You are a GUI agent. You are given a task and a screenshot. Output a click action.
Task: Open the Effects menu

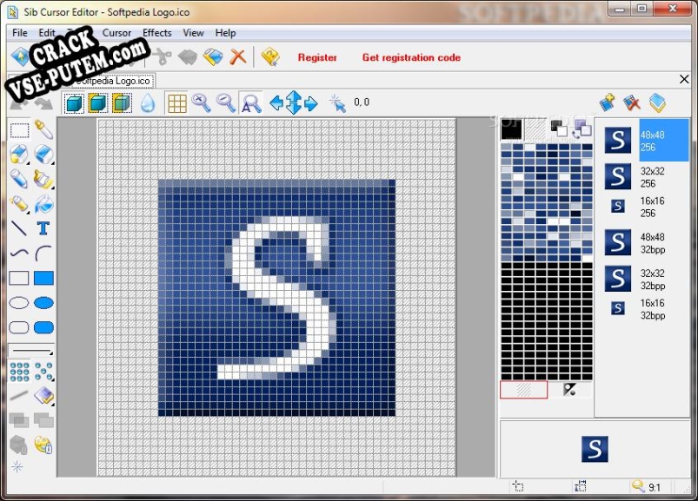coord(156,33)
